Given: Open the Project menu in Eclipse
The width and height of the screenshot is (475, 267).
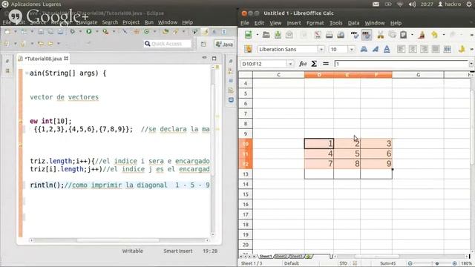Looking at the screenshot, I should click(x=131, y=22).
